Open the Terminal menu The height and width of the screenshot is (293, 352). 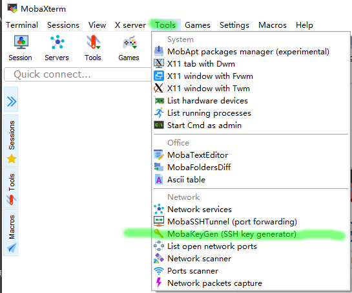tap(22, 25)
